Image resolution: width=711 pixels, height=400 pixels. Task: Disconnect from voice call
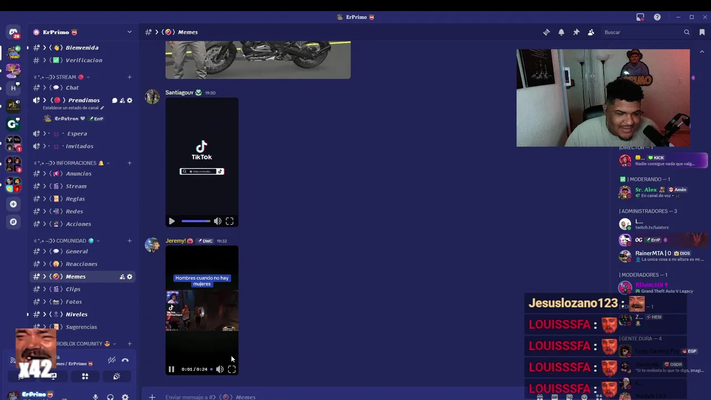tap(125, 360)
